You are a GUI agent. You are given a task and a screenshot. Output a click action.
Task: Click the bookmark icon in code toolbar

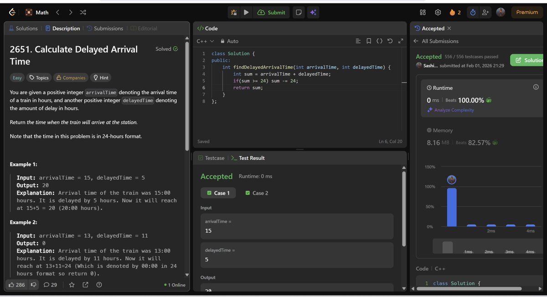click(x=369, y=41)
